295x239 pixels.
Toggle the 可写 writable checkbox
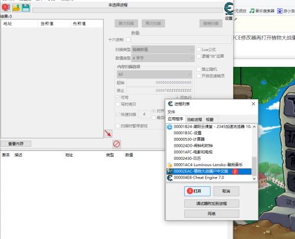coord(118,98)
